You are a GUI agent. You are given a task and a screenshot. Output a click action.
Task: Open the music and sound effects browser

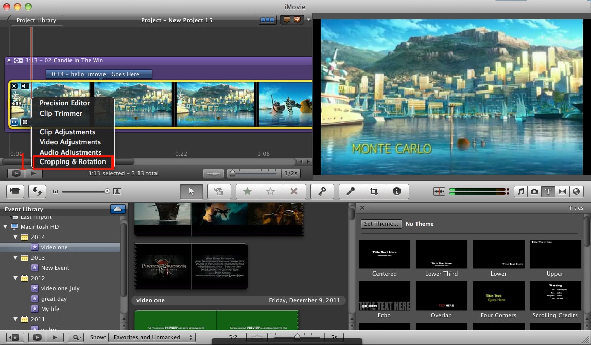(521, 191)
